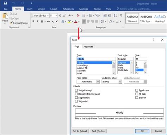The height and width of the screenshot is (135, 167).
Task: Check the Double strikethrough box
Action: click(76, 94)
